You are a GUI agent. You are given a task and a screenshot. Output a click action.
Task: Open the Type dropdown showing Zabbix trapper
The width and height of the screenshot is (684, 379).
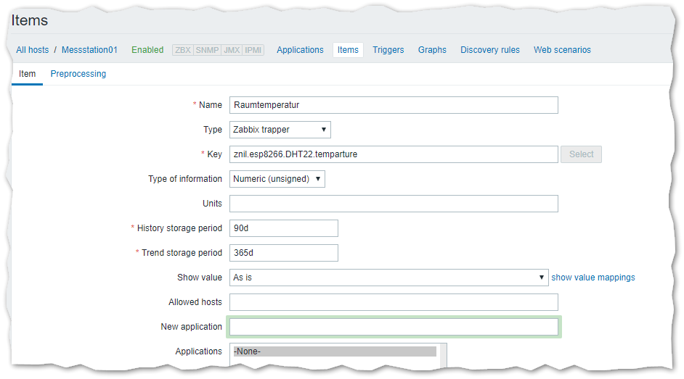(x=280, y=130)
